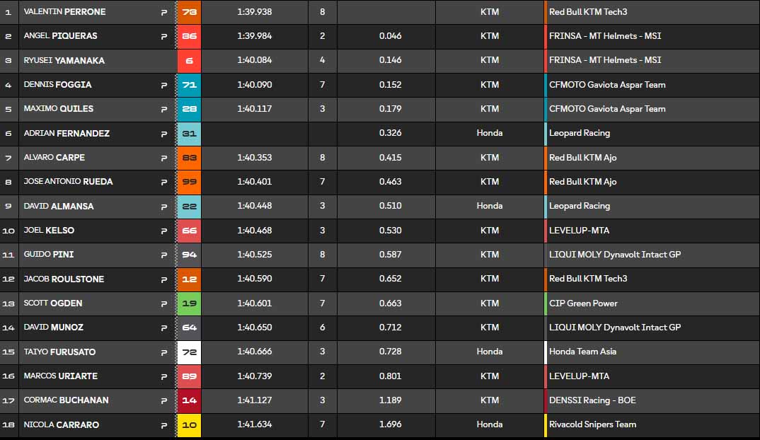
Task: Select rider Maximo Quiles
Action: pyautogui.click(x=59, y=109)
